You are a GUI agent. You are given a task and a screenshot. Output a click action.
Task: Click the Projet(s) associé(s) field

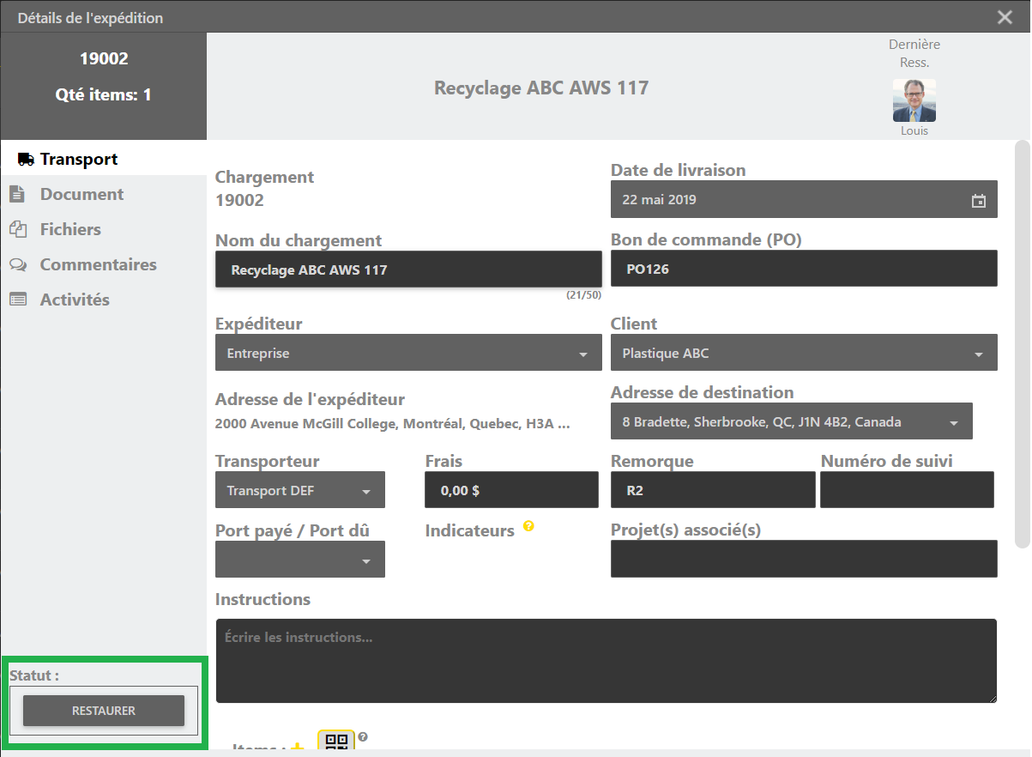tap(804, 559)
